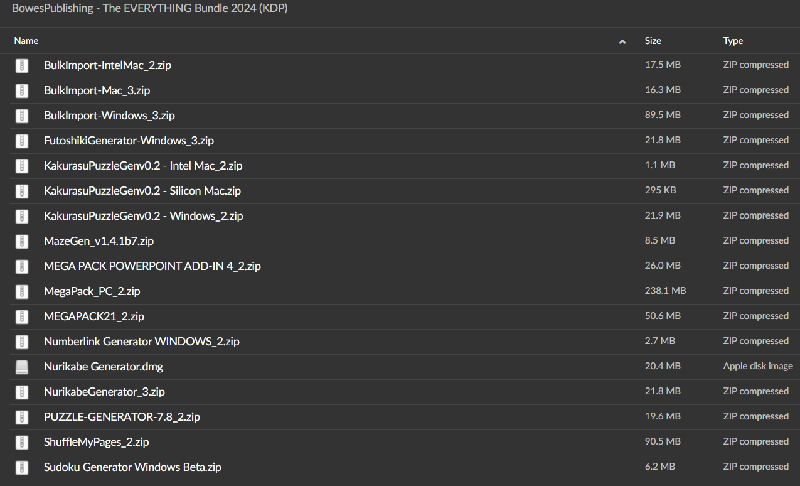Select MEGA PACK POWERPOINT ADD-IN 4_2.zip name
Screen dimensions: 800x486
[x=152, y=266]
